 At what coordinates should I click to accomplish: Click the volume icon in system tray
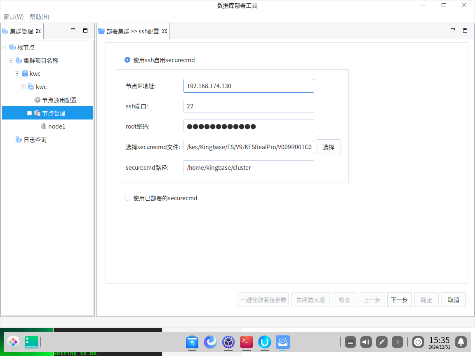(366, 342)
